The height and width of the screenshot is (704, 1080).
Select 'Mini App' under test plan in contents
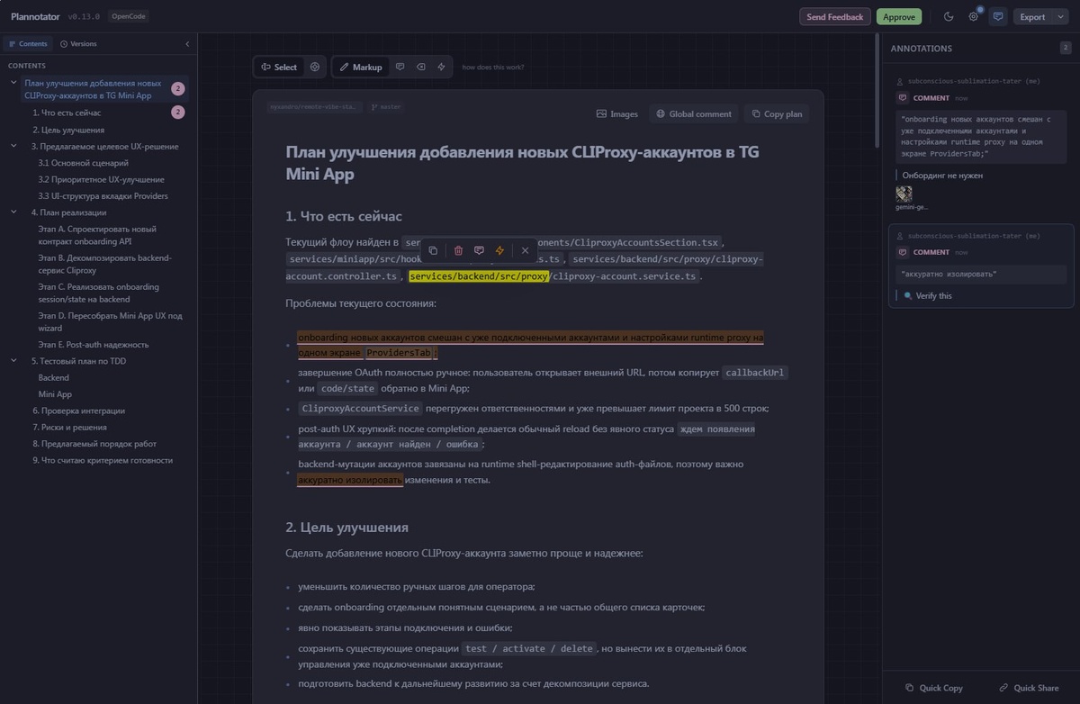click(x=55, y=394)
